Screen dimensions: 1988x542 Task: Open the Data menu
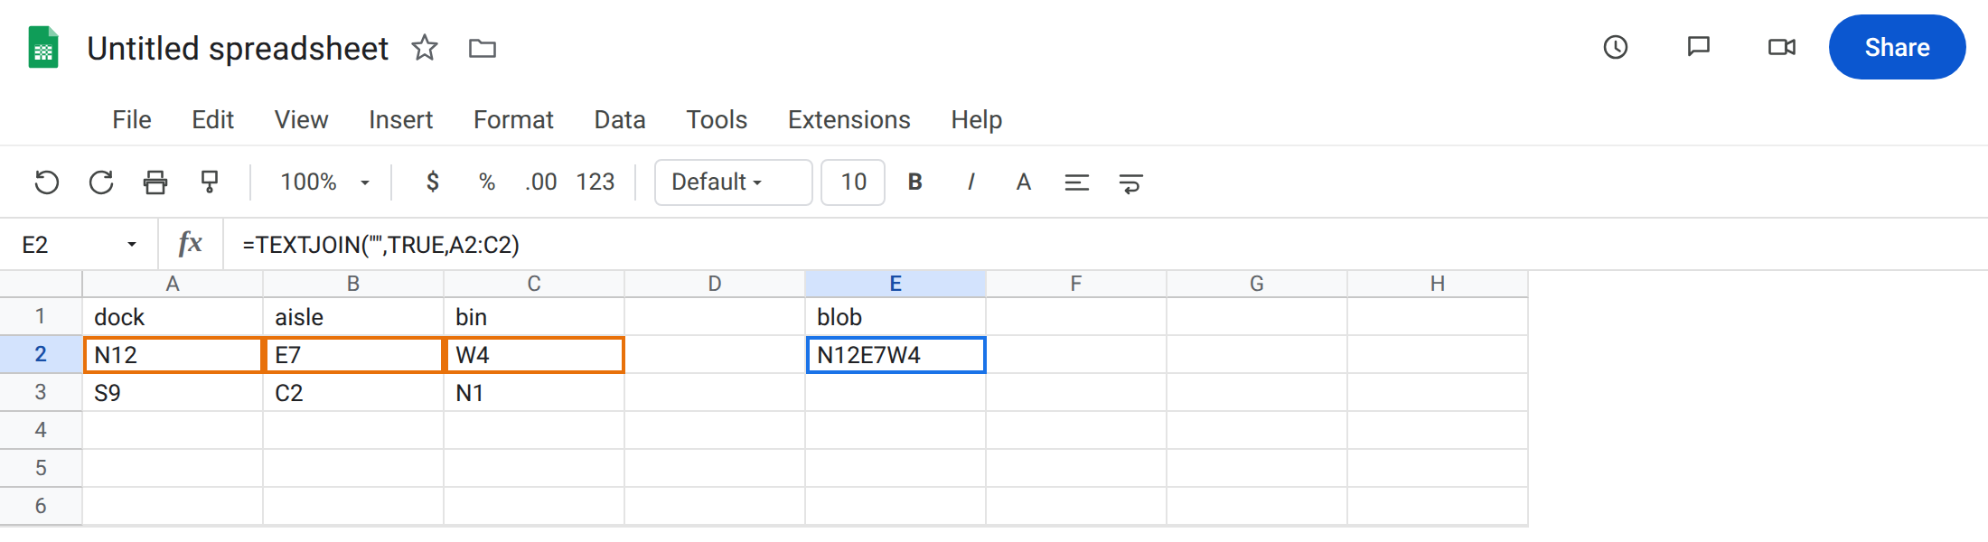620,119
